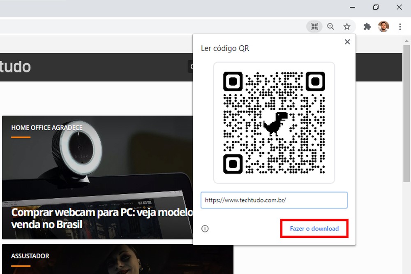Open the Extensions puzzle-piece icon

tap(367, 26)
